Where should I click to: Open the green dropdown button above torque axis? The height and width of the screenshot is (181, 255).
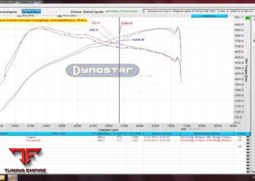click(248, 18)
